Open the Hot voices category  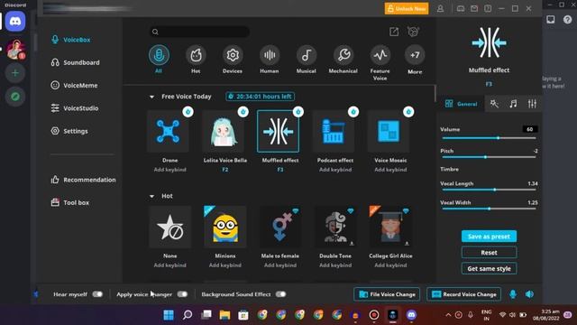point(196,55)
